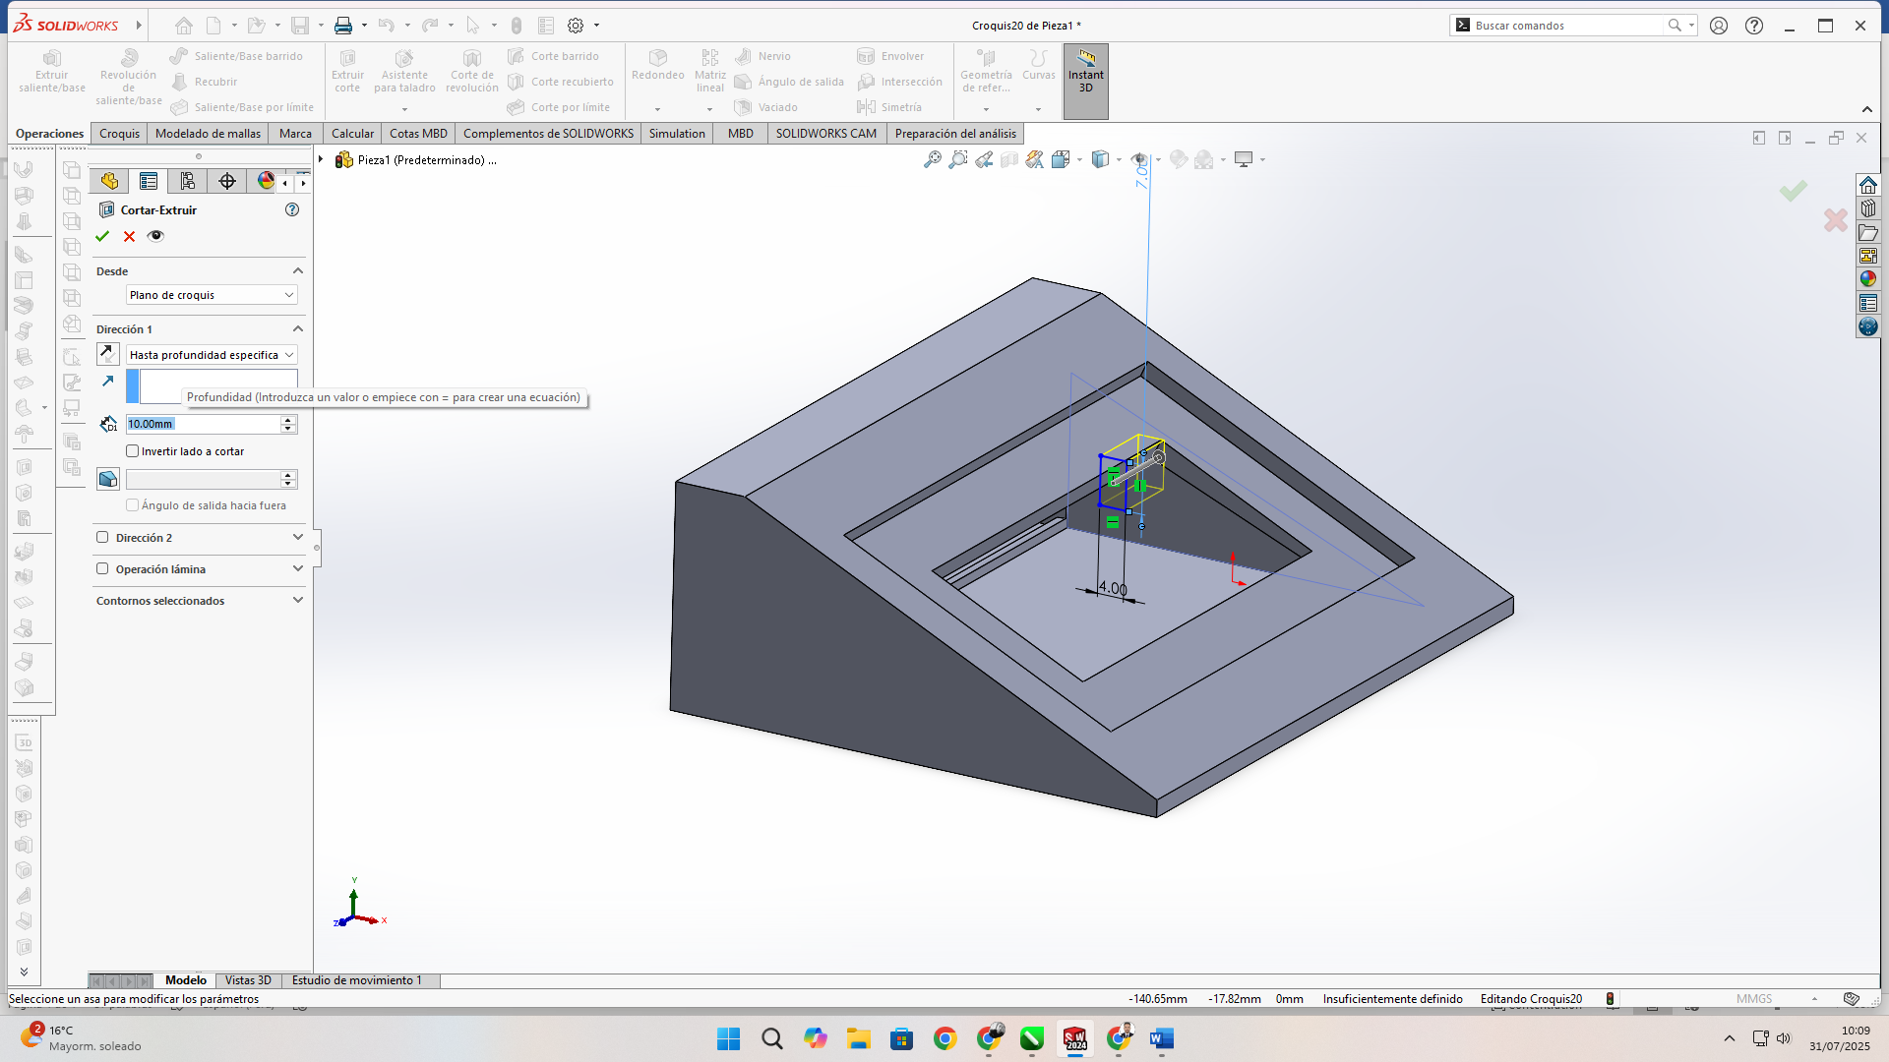Open the Simulation tab
Screen dimensions: 1889x1062
point(676,134)
